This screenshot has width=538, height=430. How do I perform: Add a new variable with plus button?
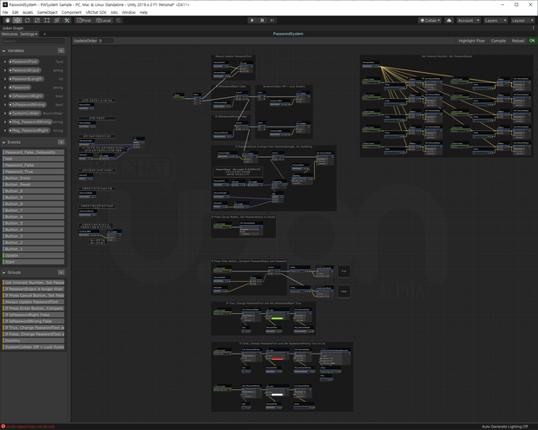(61, 50)
